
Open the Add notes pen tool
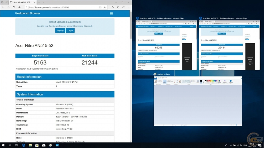[118, 7]
